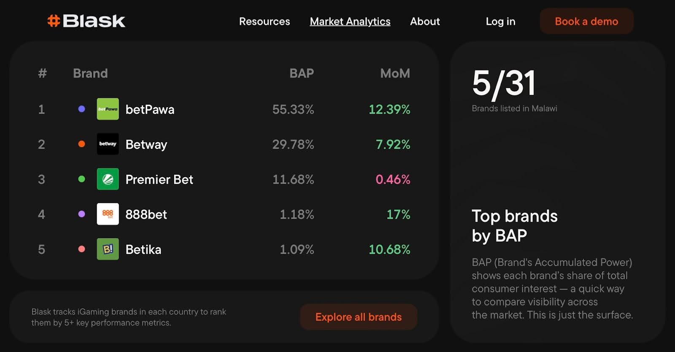Image resolution: width=675 pixels, height=352 pixels.
Task: Select the Premier Bet brand name
Action: point(159,179)
